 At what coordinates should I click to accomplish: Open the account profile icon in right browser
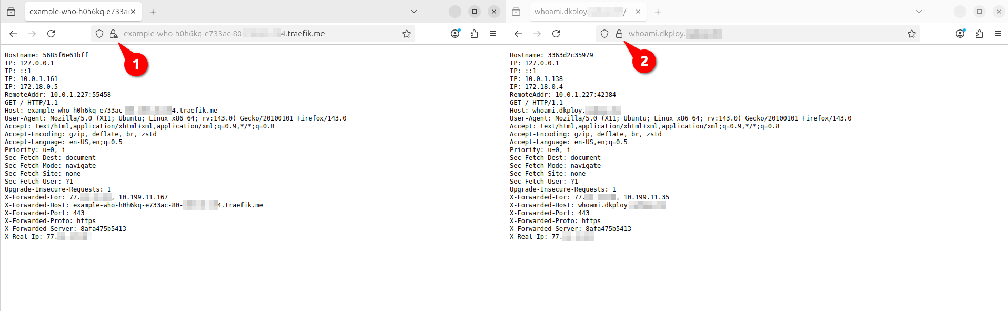click(960, 34)
